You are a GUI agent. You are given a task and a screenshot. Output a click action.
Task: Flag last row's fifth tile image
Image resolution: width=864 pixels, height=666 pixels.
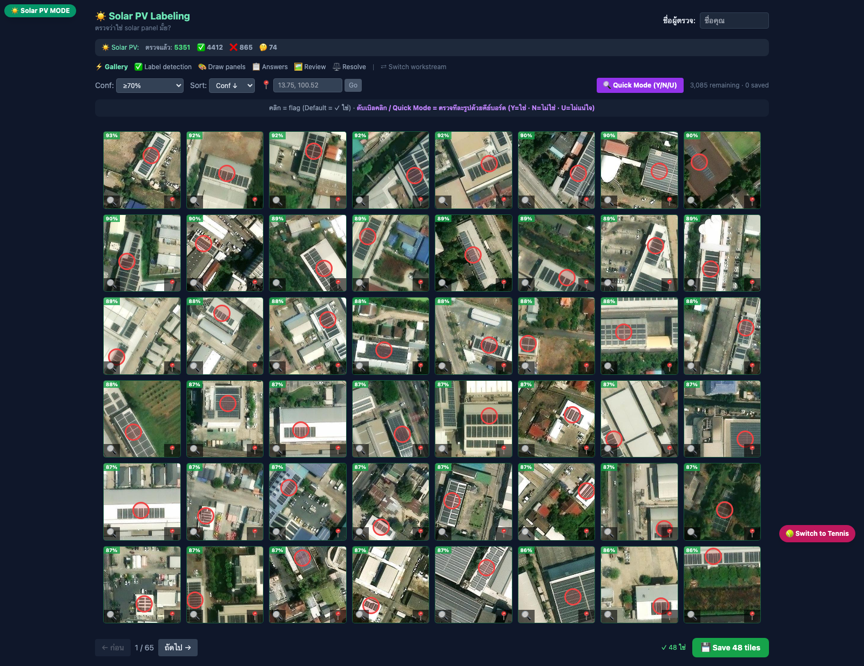point(474,585)
